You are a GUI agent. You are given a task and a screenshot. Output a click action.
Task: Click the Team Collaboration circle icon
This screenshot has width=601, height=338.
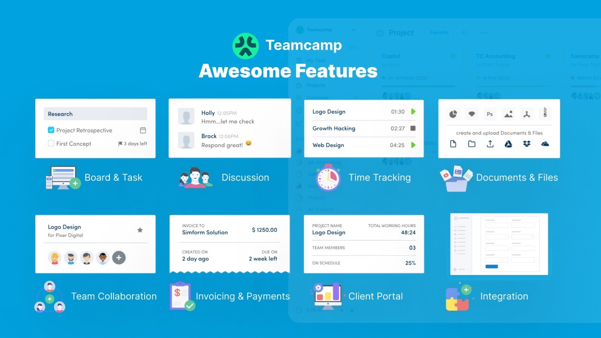(x=50, y=297)
